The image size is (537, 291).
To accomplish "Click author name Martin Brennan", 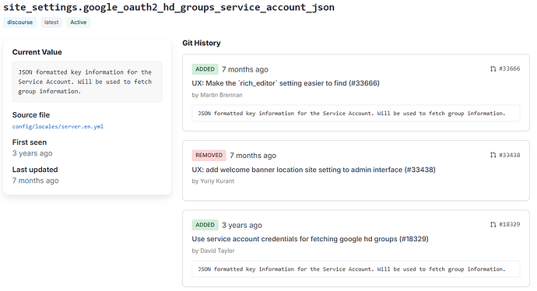I will point(221,95).
